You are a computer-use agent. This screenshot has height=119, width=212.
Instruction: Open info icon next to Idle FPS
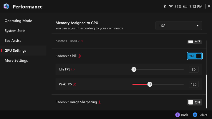[x=73, y=69]
